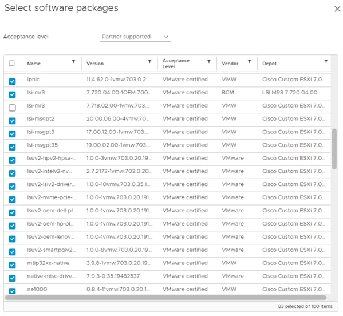343x316 pixels.
Task: Click the VMW vendor cell in lpnic row
Action: pyautogui.click(x=229, y=80)
